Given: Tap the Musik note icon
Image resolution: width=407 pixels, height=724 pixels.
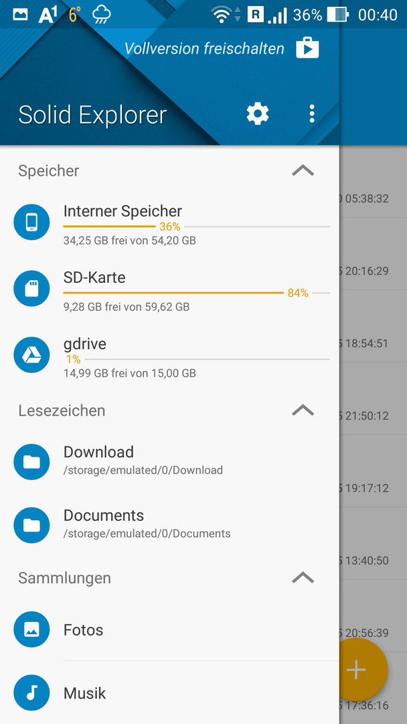Looking at the screenshot, I should [x=31, y=692].
